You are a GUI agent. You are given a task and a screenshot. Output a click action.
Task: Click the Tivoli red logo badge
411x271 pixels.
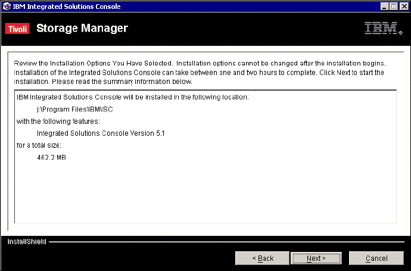point(17,29)
